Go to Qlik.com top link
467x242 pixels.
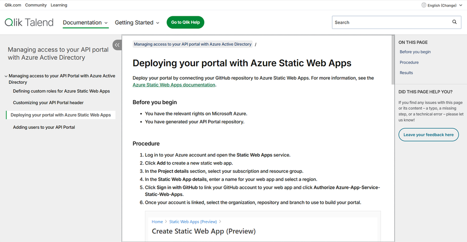pyautogui.click(x=13, y=5)
